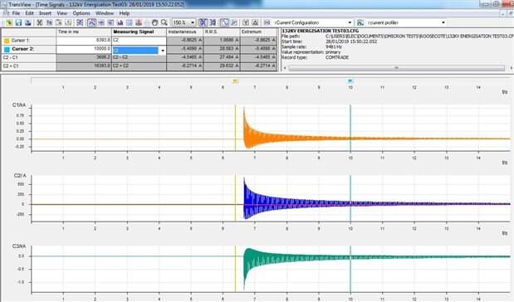Open the Window menu

(105, 13)
